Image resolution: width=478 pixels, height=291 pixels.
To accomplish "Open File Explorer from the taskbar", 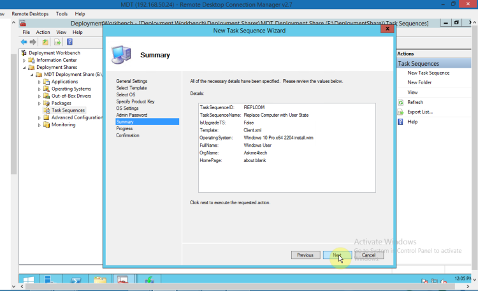I will click(100, 280).
